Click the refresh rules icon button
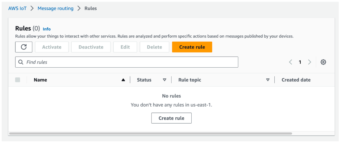Screen dimensions: 342x145 tap(24, 47)
